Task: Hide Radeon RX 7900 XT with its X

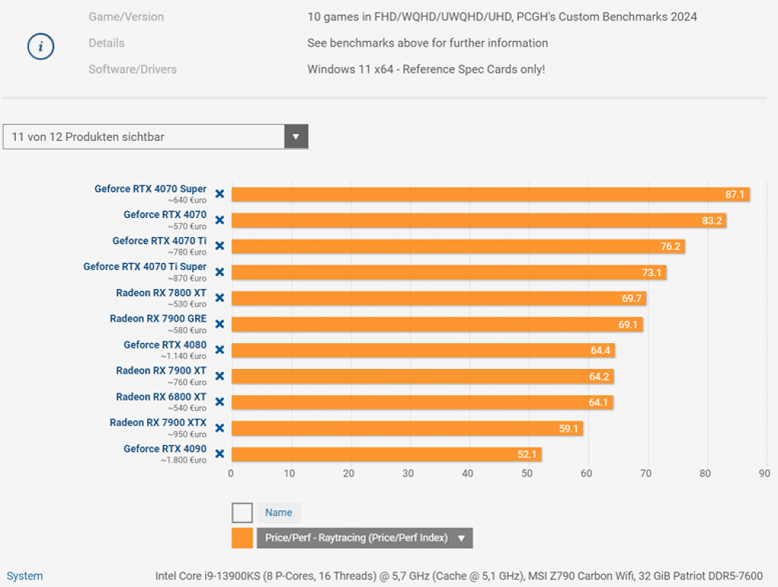Action: [220, 377]
